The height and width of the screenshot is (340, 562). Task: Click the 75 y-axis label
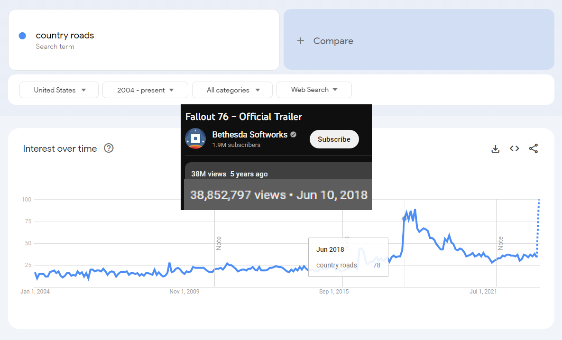(28, 221)
